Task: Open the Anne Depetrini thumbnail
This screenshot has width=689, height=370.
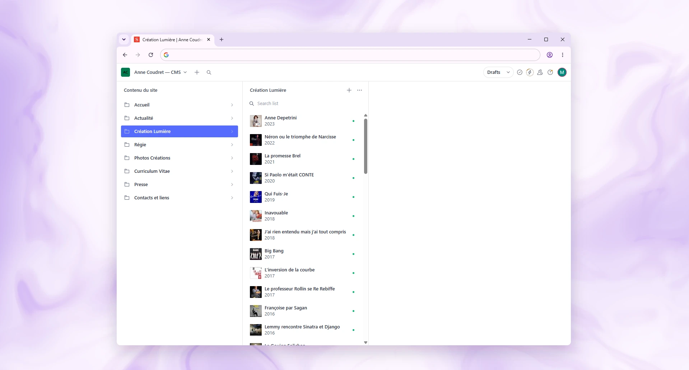Action: pyautogui.click(x=256, y=121)
